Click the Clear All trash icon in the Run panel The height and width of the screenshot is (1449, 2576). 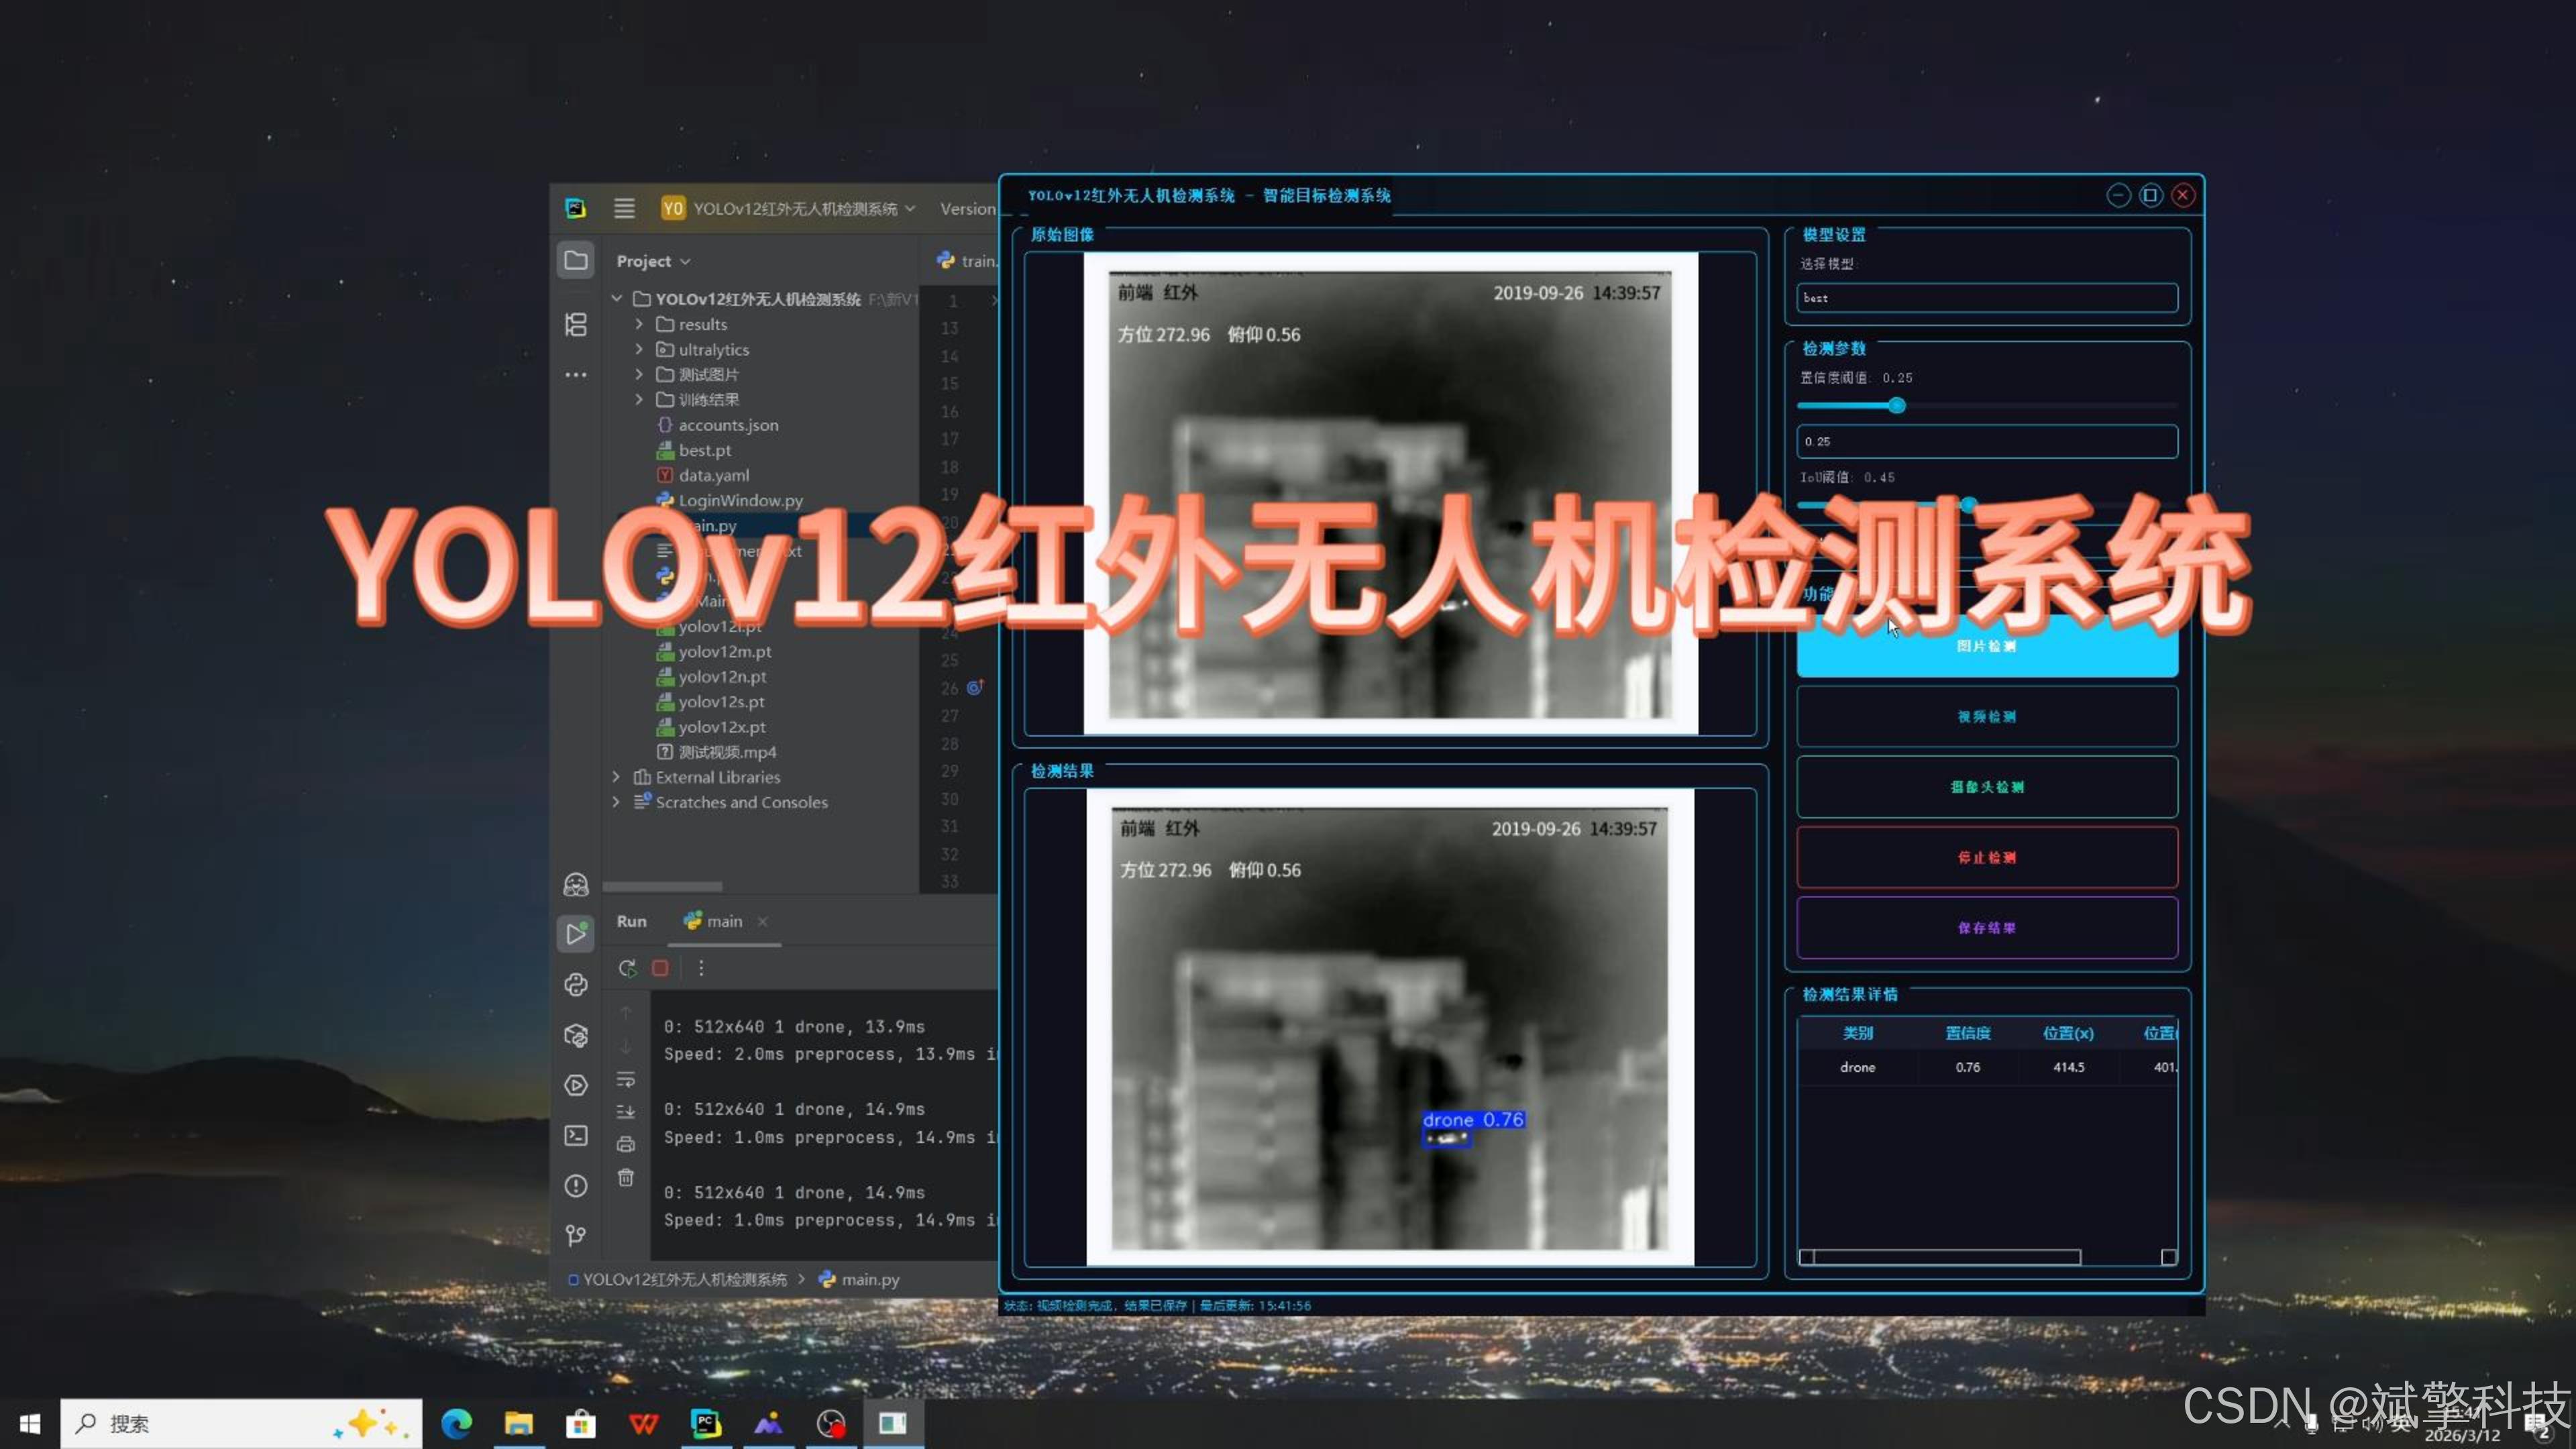click(x=626, y=1177)
